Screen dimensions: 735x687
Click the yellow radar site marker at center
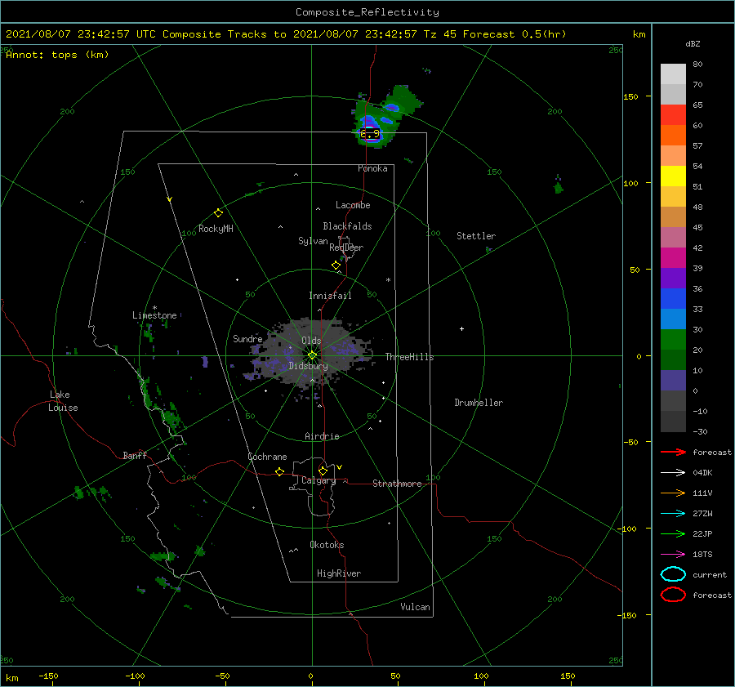click(x=312, y=355)
